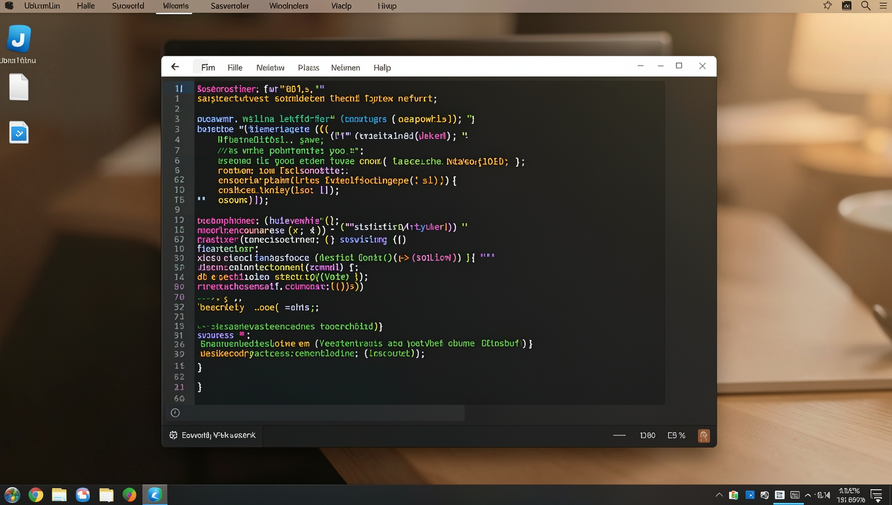Open the yellow notes folder on the taskbar
This screenshot has height=505, width=892.
tap(106, 495)
